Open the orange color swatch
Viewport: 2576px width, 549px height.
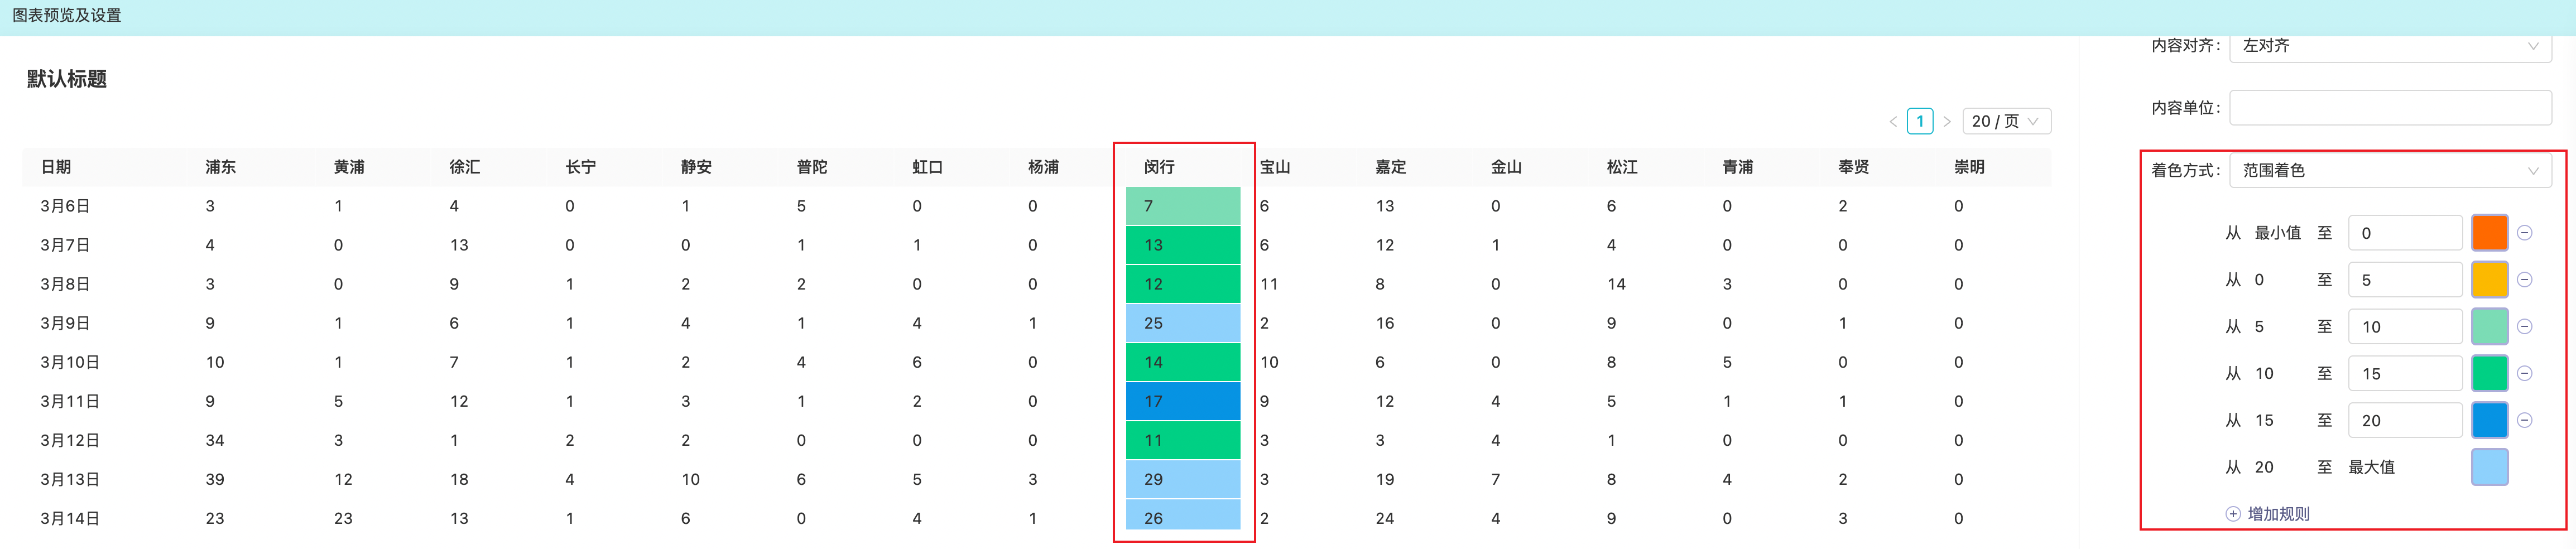coord(2489,233)
